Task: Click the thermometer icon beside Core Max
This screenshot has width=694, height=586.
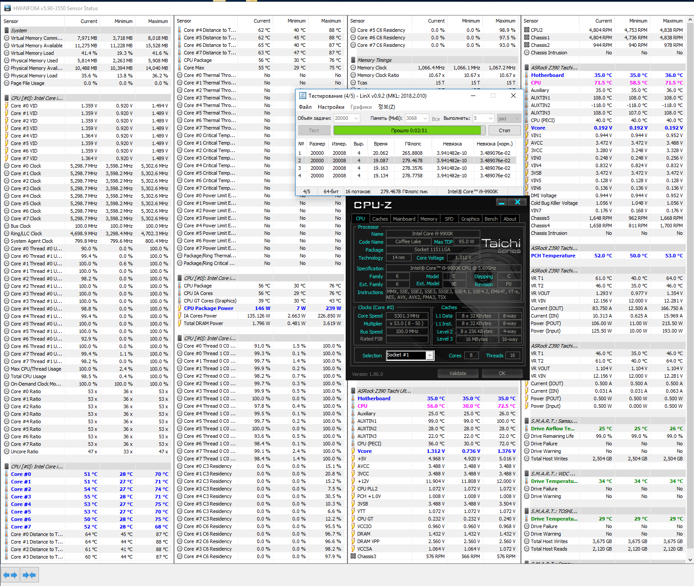Action: (180, 68)
